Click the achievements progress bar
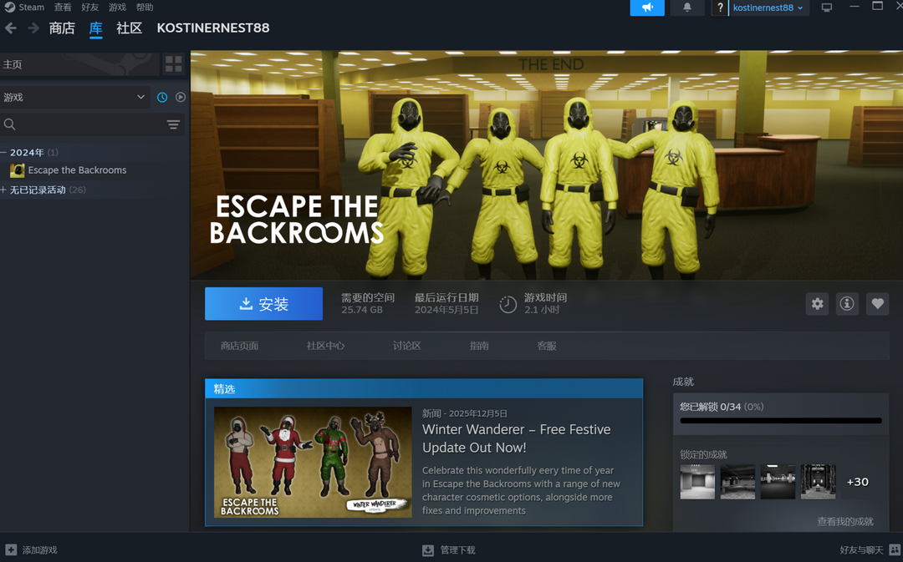 point(781,421)
